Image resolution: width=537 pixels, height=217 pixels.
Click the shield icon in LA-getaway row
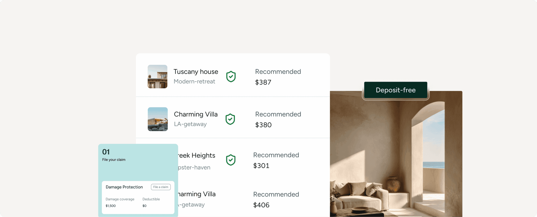coord(230,119)
